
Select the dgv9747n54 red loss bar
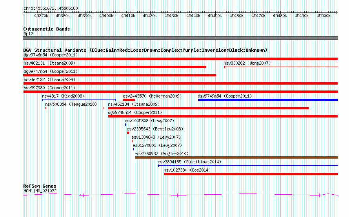pyautogui.click(x=120, y=75)
